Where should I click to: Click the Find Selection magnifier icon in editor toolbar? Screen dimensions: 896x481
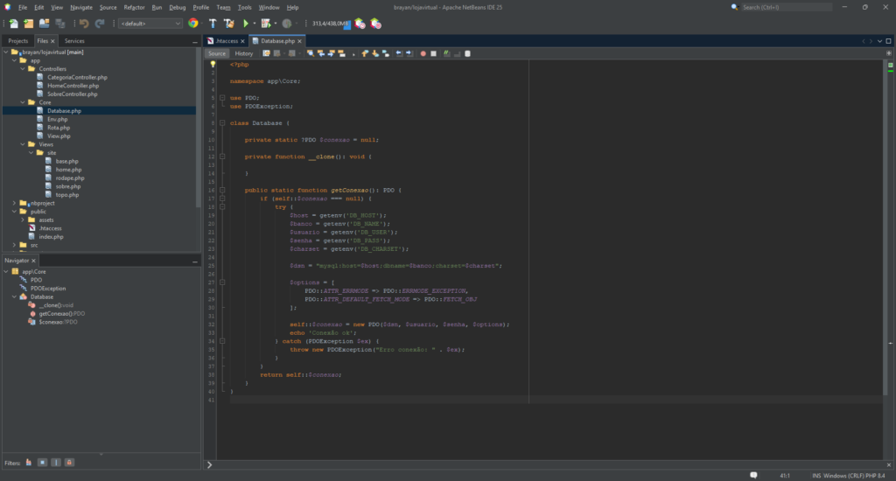pyautogui.click(x=311, y=53)
